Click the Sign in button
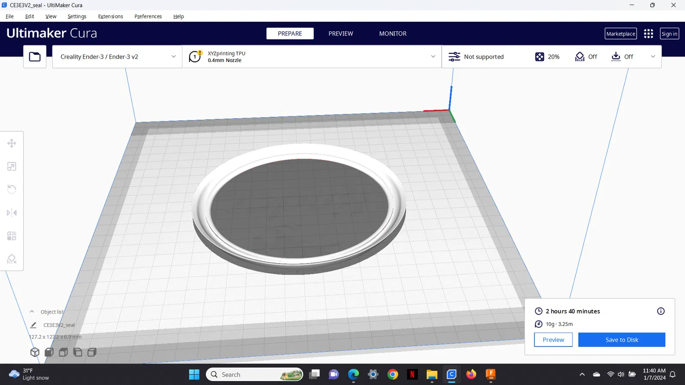Screen dimensions: 685x385 [x=670, y=34]
